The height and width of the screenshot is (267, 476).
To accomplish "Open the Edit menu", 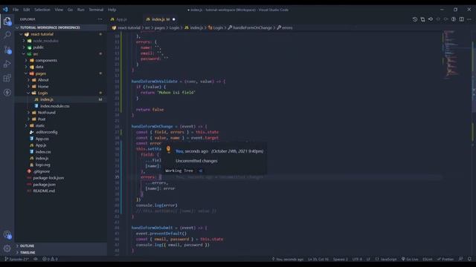I will (27, 10).
